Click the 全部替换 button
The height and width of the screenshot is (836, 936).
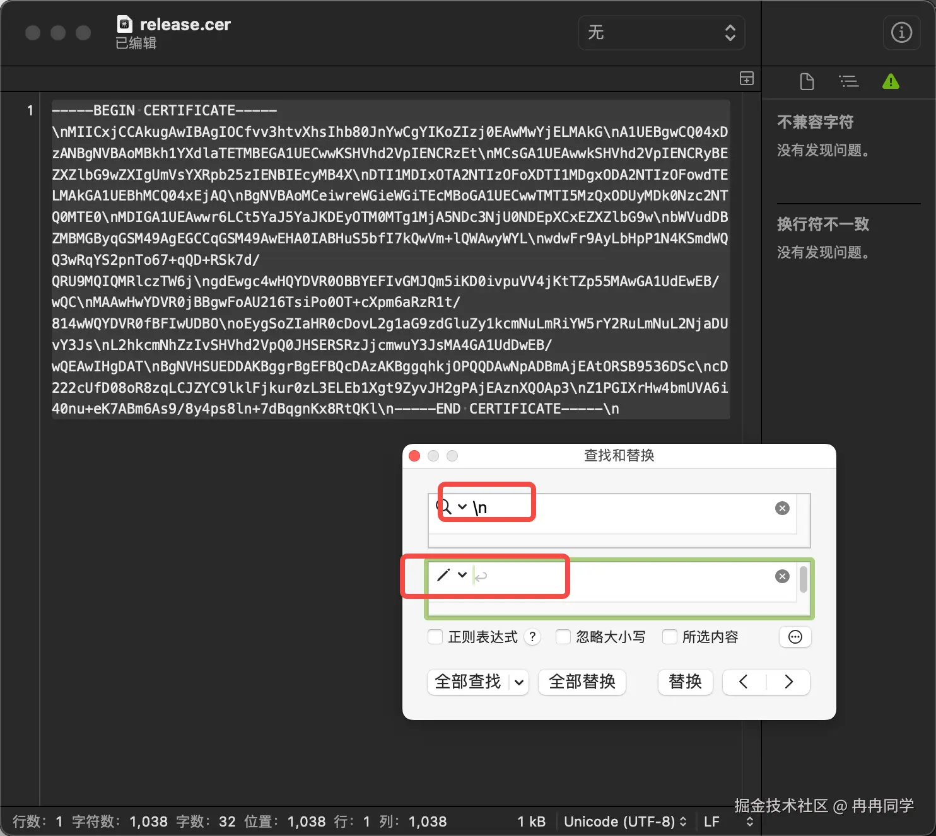(582, 682)
